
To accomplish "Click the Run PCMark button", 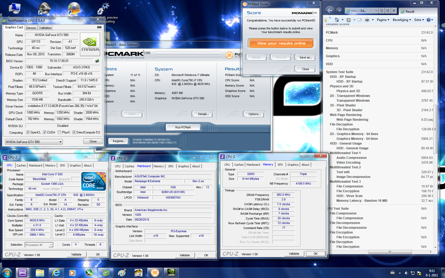I will click(183, 127).
